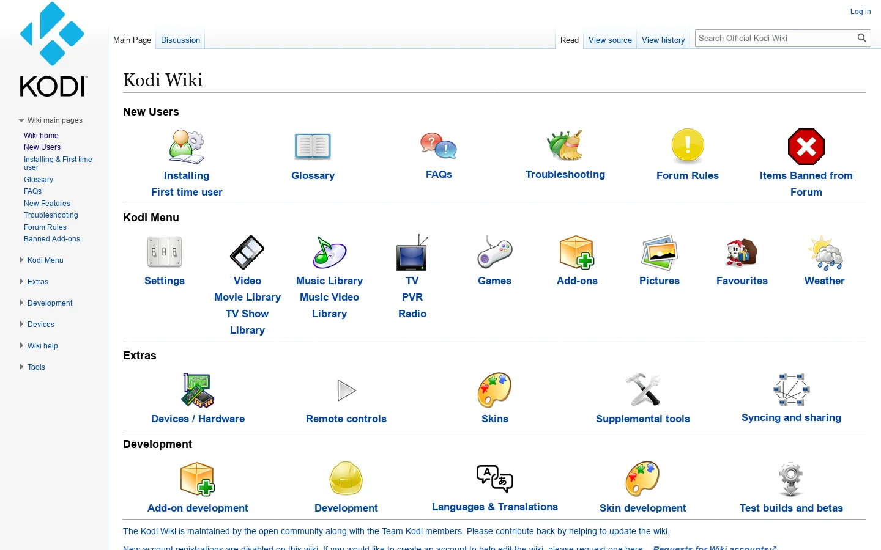
Task: Open the Music Library note icon
Action: pyautogui.click(x=330, y=252)
